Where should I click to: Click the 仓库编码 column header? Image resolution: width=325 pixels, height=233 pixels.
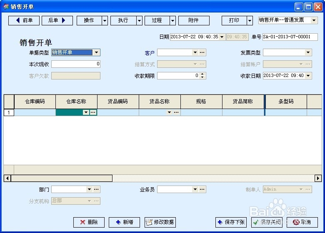[x=35, y=102]
